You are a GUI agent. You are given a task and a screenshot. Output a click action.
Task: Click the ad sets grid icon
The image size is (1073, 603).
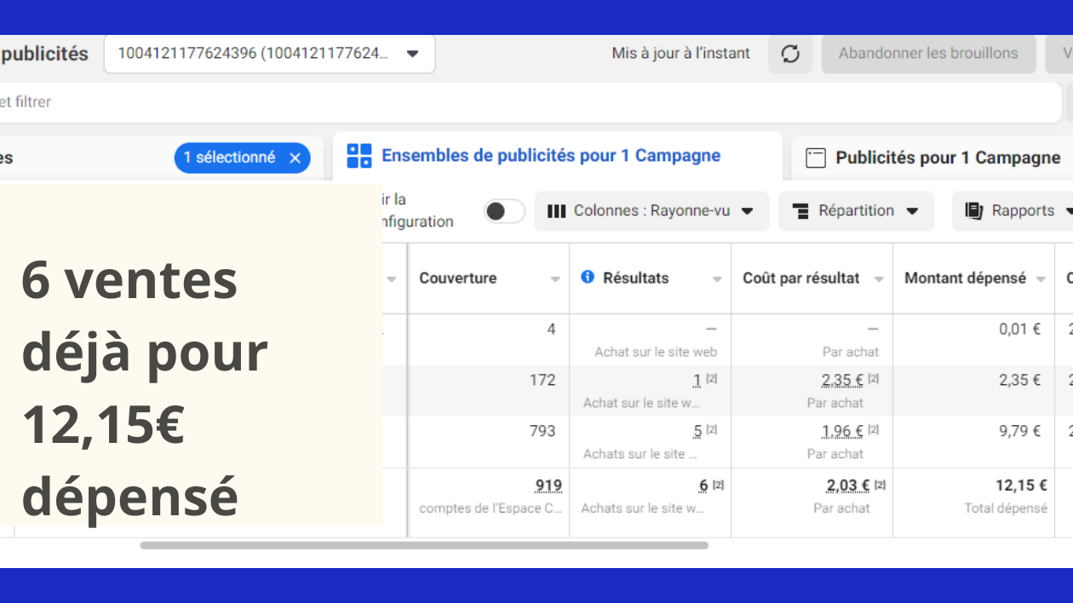(359, 156)
